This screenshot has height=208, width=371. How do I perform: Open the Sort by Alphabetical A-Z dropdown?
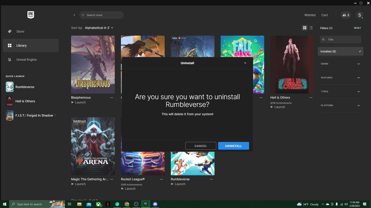(x=99, y=28)
